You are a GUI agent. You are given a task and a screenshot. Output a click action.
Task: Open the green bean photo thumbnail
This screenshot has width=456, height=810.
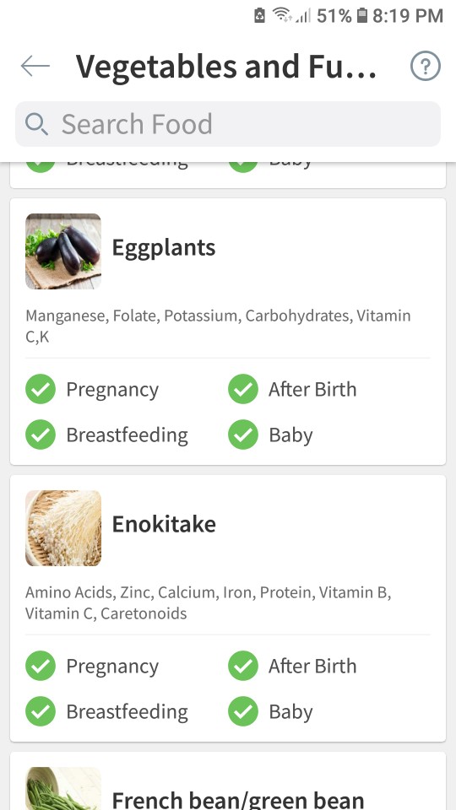point(63,788)
